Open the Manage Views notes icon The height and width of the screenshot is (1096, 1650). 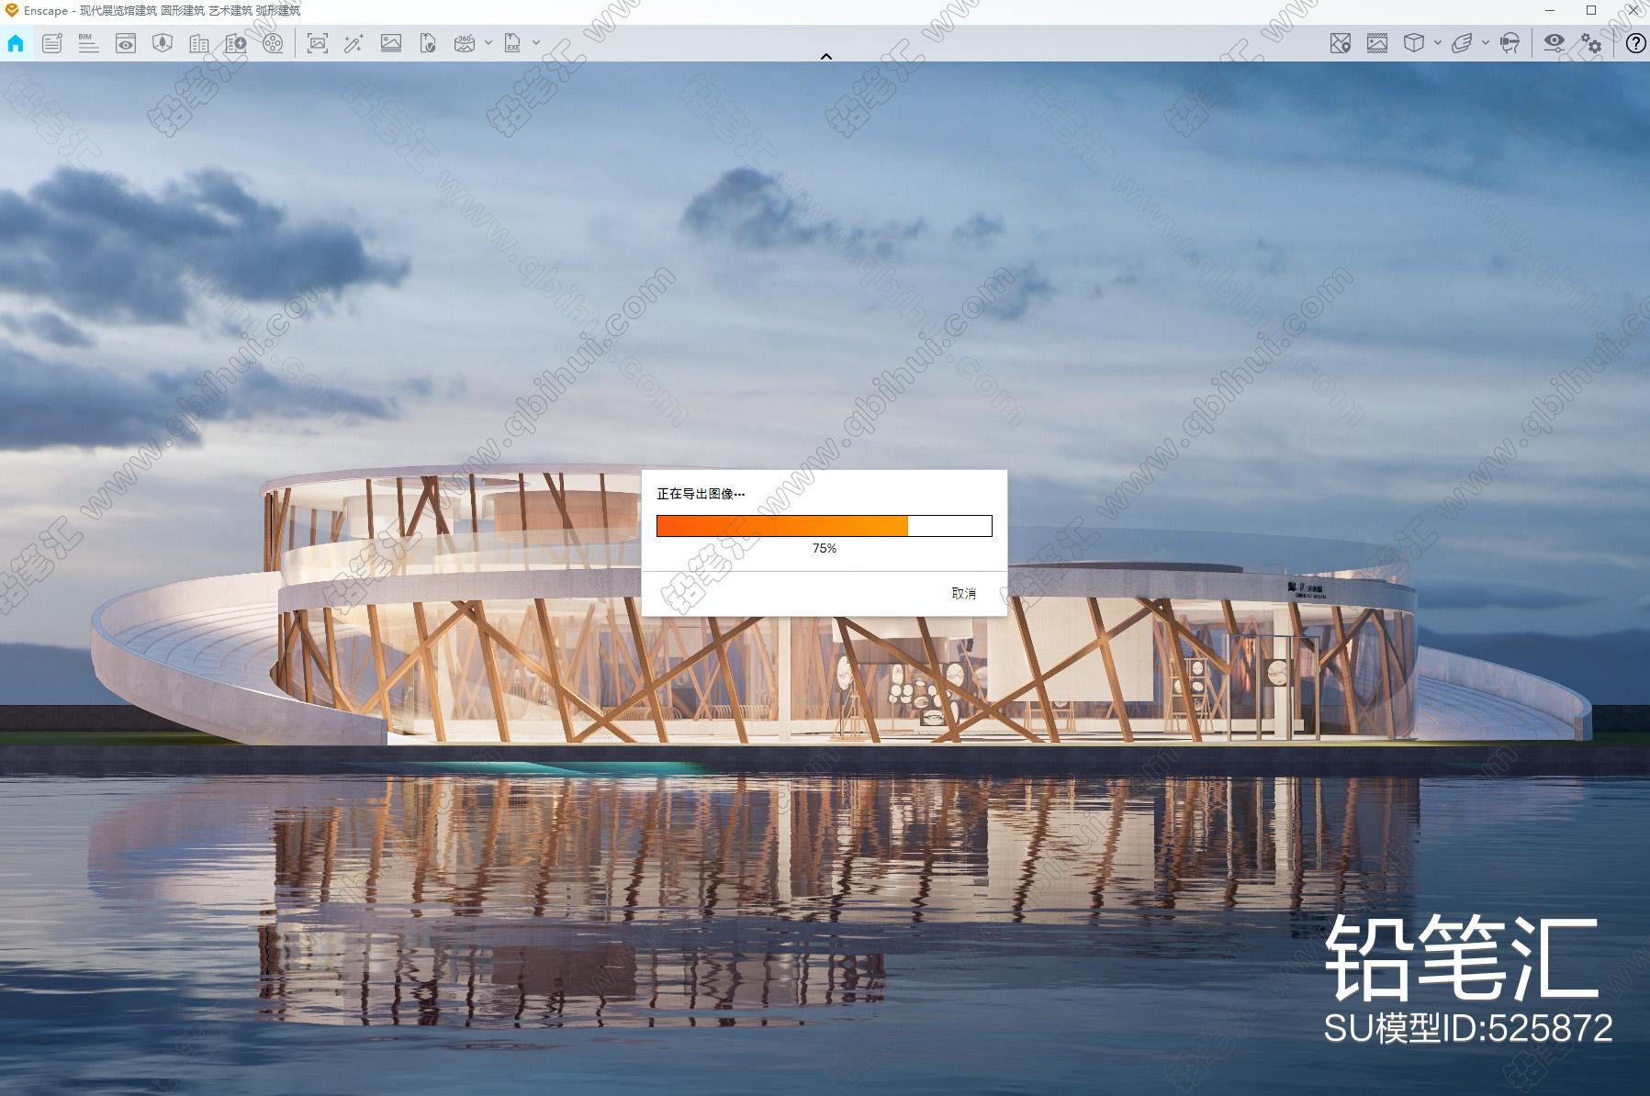pos(52,43)
